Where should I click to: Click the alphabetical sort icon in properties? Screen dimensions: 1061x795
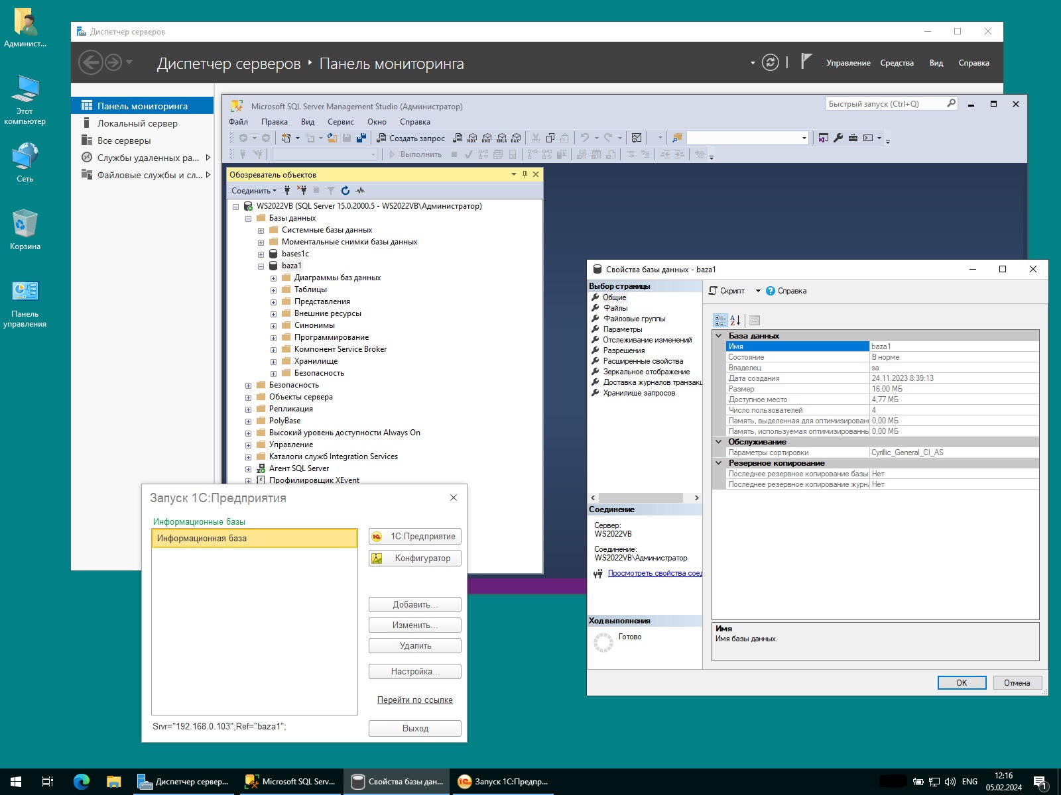735,321
